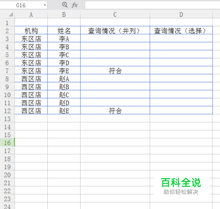Click the zoom magnifier icon beside fx
Viewport: 220px width, 209px height.
coord(65,5)
